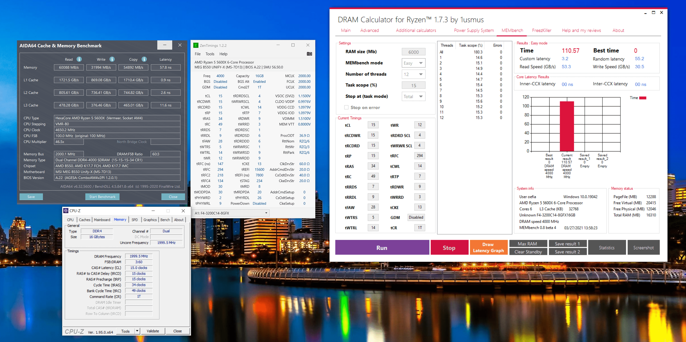Image resolution: width=686 pixels, height=342 pixels.
Task: Close the CPU-Z window with X
Action: [x=183, y=211]
